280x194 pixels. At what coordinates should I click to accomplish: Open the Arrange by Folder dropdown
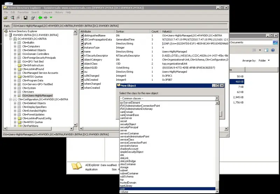pyautogui.click(x=264, y=60)
